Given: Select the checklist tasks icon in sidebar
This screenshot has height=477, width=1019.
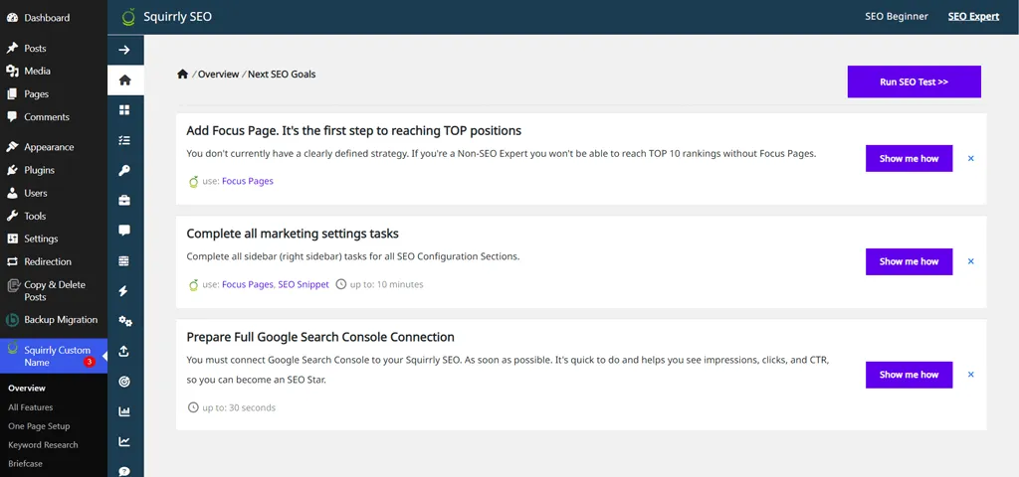Looking at the screenshot, I should tap(124, 140).
